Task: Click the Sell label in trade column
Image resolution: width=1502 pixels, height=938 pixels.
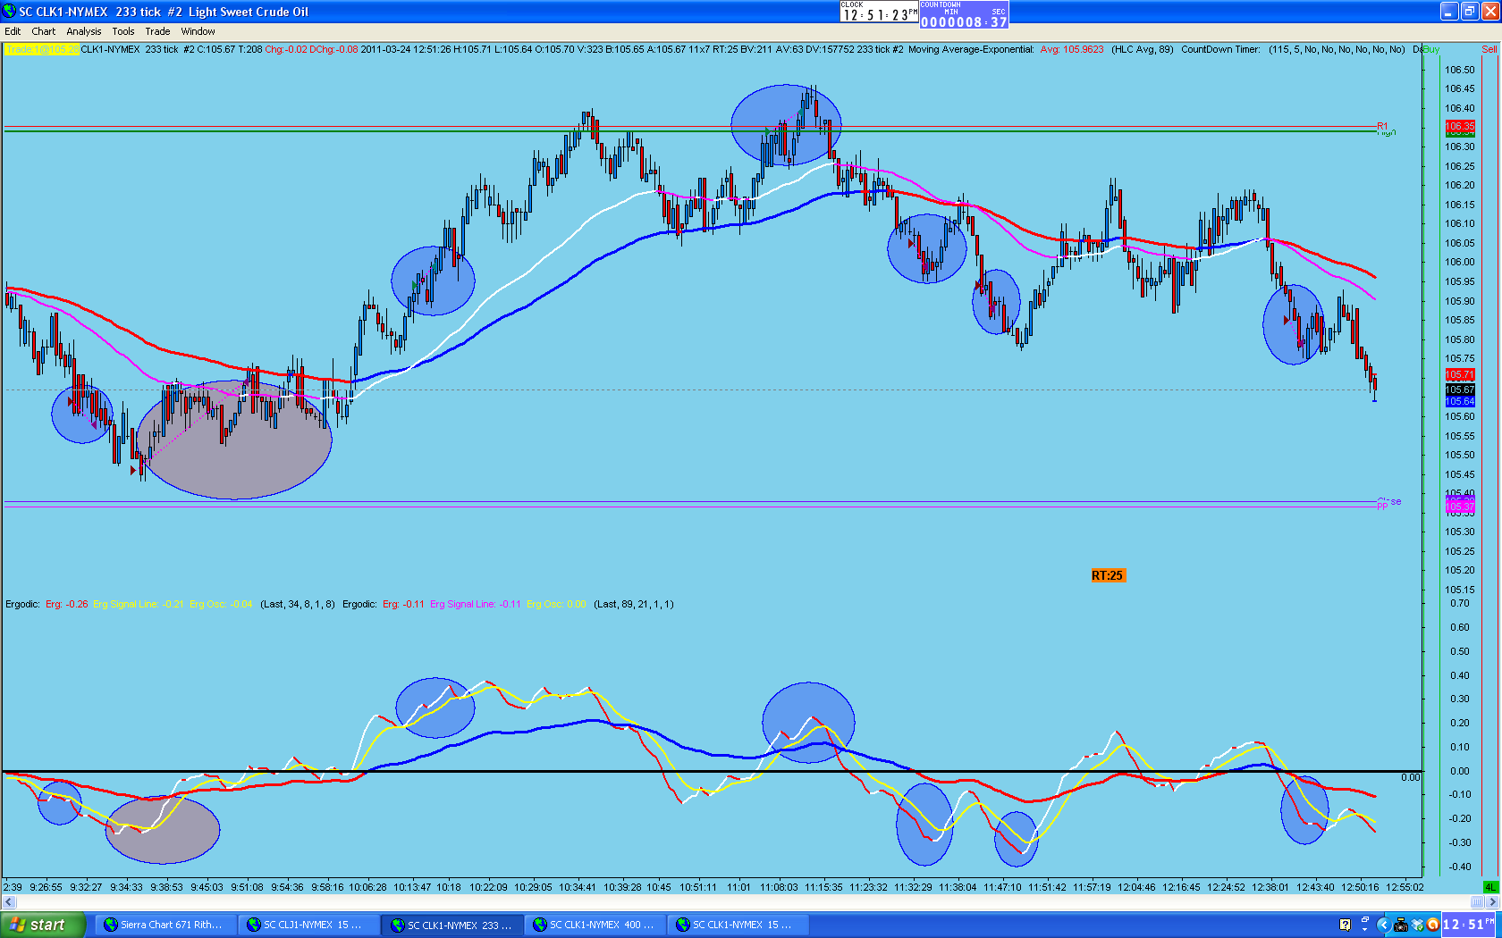Action: pos(1489,49)
